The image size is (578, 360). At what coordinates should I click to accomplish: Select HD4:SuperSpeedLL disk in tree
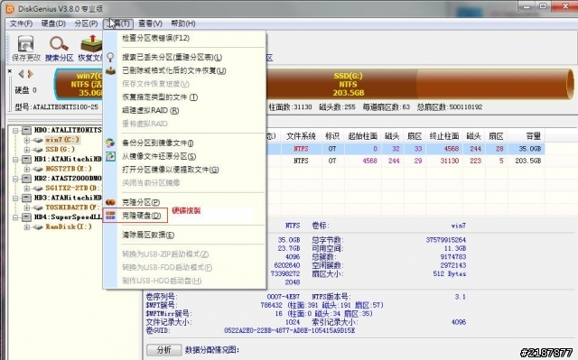[68, 217]
